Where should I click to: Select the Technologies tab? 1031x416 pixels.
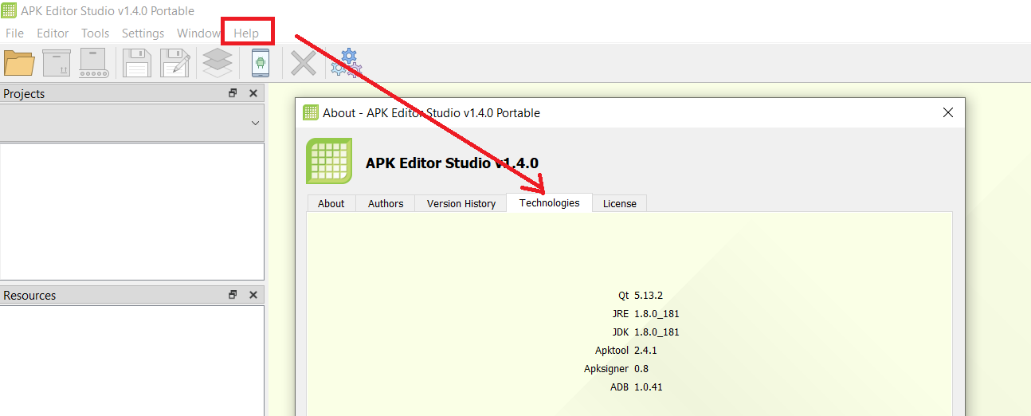550,202
